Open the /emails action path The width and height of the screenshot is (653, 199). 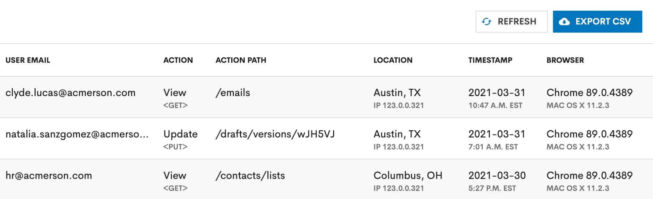(x=233, y=93)
